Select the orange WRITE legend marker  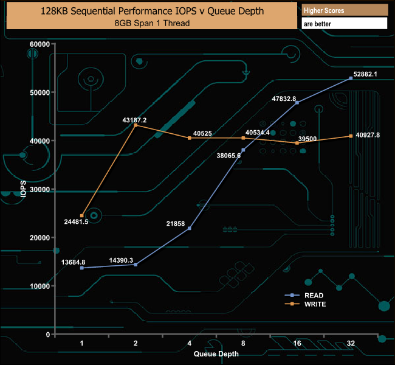(292, 304)
